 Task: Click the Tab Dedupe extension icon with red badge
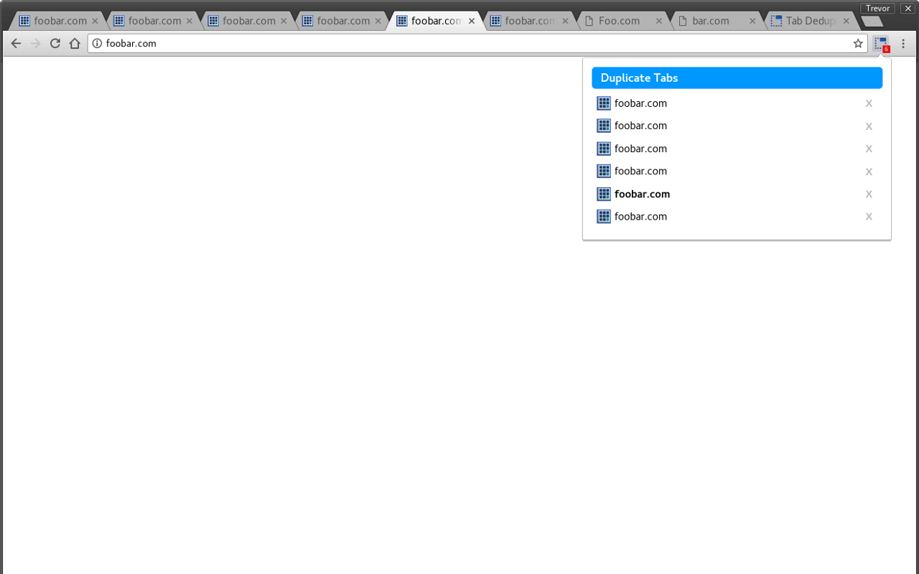coord(882,44)
